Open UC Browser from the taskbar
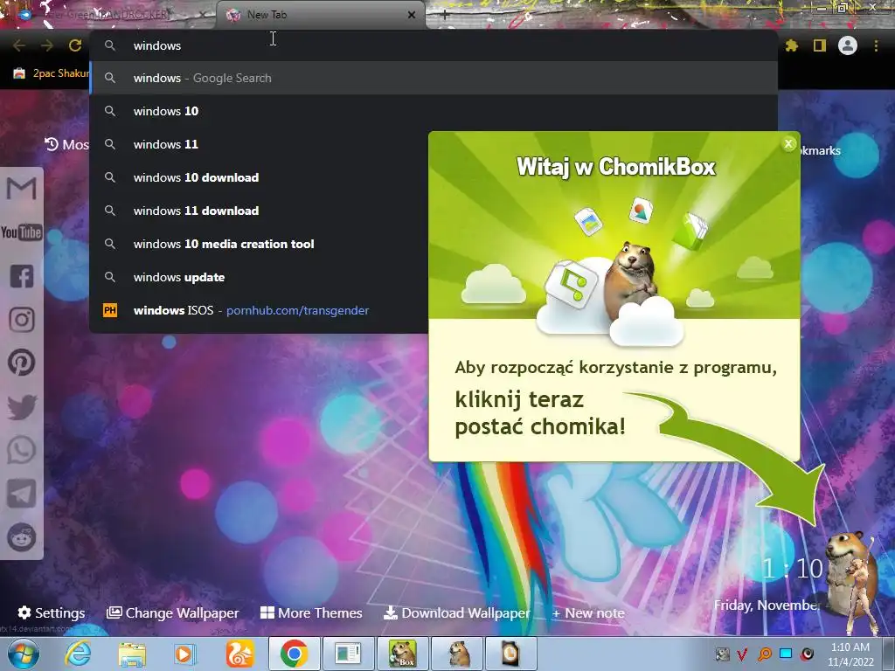The height and width of the screenshot is (671, 895). (239, 654)
